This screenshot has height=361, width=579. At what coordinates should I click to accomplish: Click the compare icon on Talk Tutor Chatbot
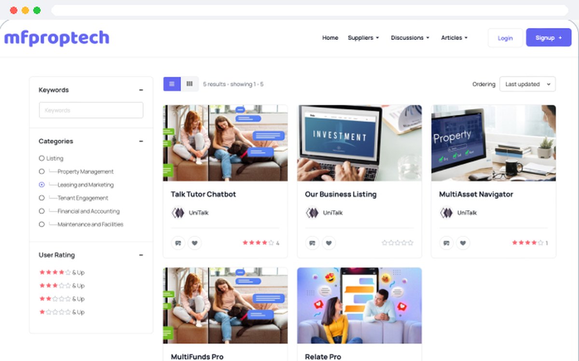click(x=178, y=243)
